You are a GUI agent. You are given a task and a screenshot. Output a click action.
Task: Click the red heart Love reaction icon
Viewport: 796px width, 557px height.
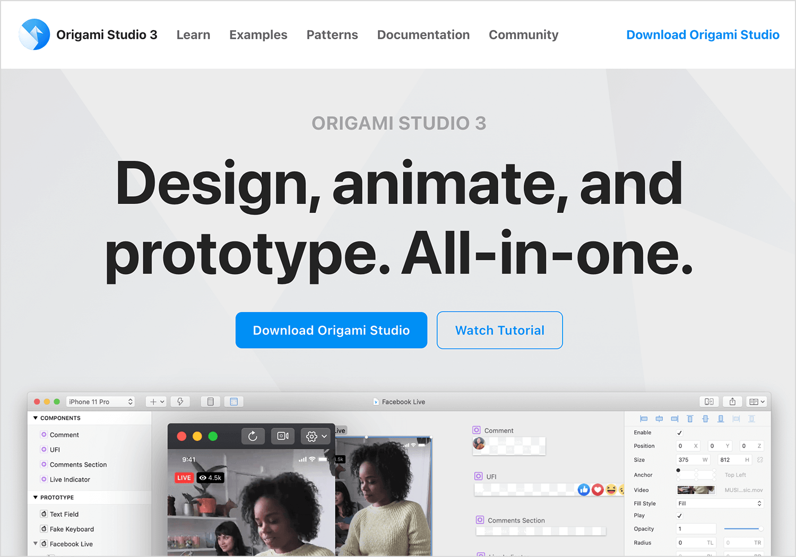pos(598,490)
